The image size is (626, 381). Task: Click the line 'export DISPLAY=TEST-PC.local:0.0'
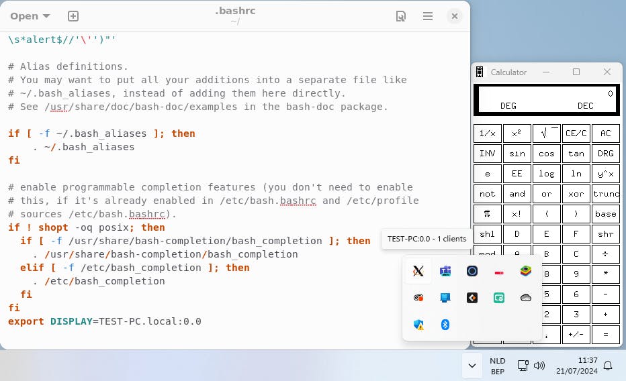[105, 321]
